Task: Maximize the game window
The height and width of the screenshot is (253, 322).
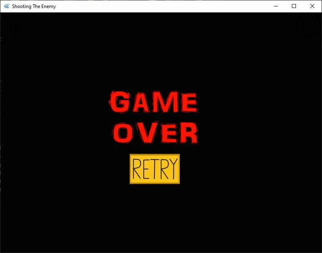Action: 294,6
